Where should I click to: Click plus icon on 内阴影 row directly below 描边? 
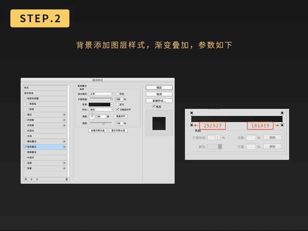click(x=64, y=120)
